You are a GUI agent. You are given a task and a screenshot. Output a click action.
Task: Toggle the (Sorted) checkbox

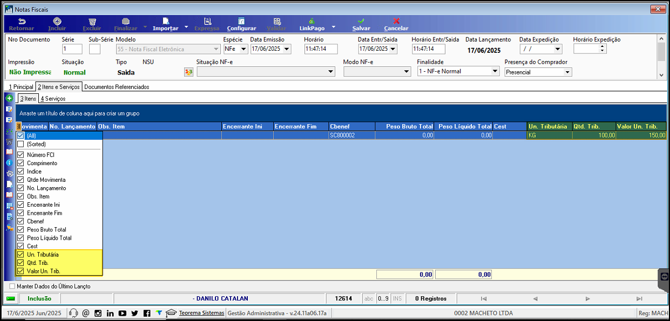click(21, 144)
